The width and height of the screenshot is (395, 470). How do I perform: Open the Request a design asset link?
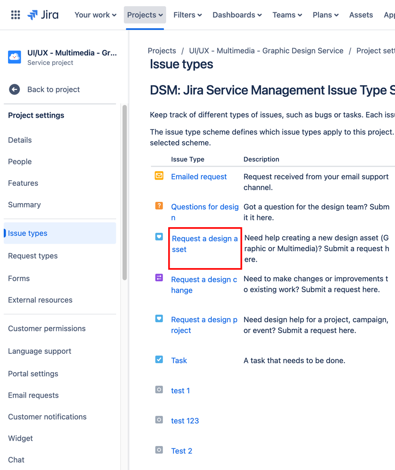click(205, 244)
